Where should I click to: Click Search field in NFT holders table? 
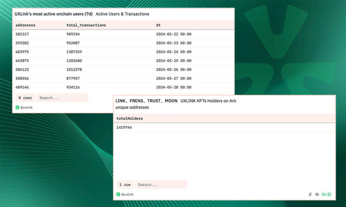[x=161, y=184]
